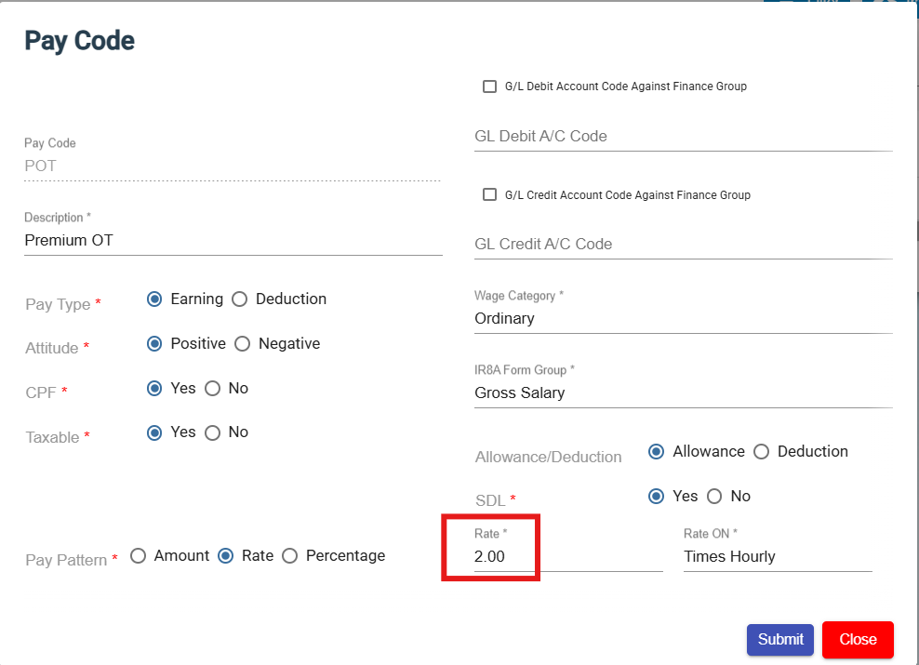This screenshot has width=919, height=665.
Task: Focus the GL Debit A/C Code field
Action: coord(683,137)
